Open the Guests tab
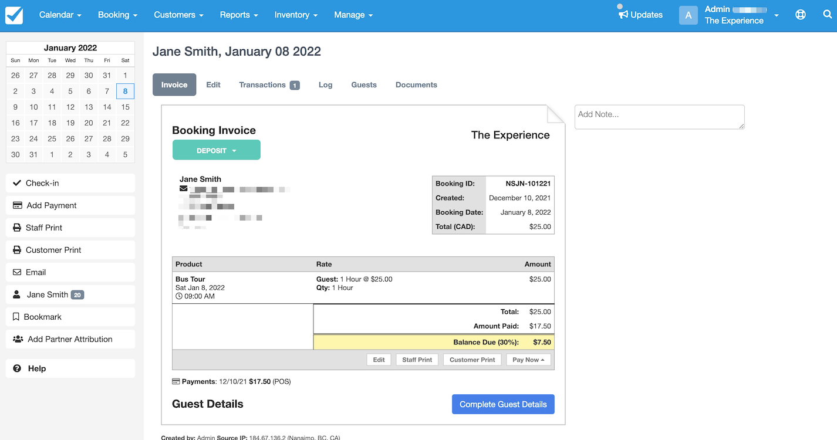Screen dimensions: 837x440 [x=364, y=84]
